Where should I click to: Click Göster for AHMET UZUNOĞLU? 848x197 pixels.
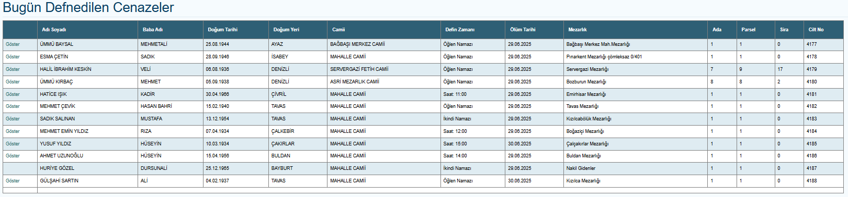click(13, 156)
